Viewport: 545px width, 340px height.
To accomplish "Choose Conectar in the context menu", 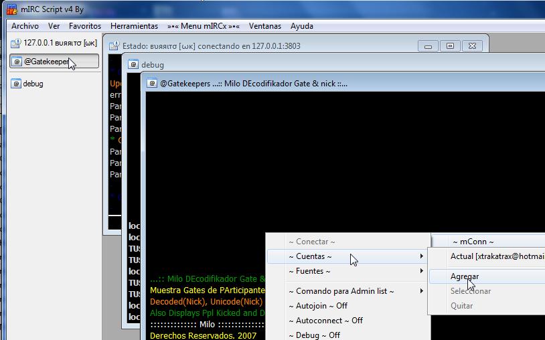I will [x=347, y=242].
